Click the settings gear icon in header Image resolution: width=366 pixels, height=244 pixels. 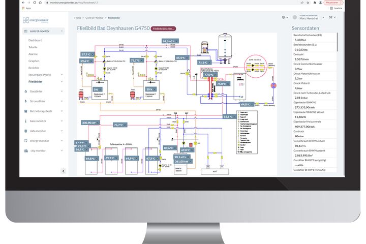coord(283,17)
